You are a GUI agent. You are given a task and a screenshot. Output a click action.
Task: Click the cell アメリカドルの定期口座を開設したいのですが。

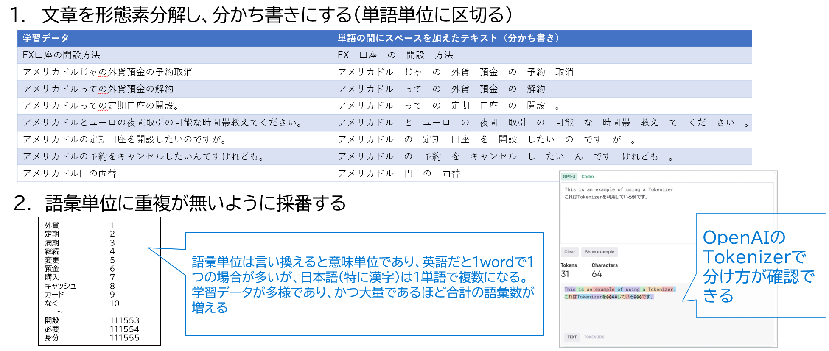coord(124,139)
